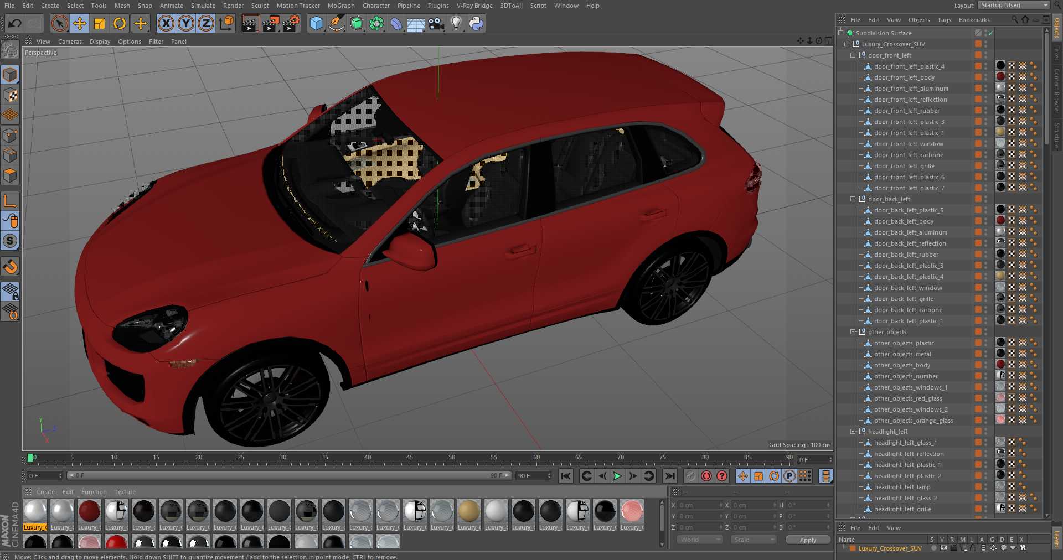Add a Cube primitive object

click(x=316, y=23)
